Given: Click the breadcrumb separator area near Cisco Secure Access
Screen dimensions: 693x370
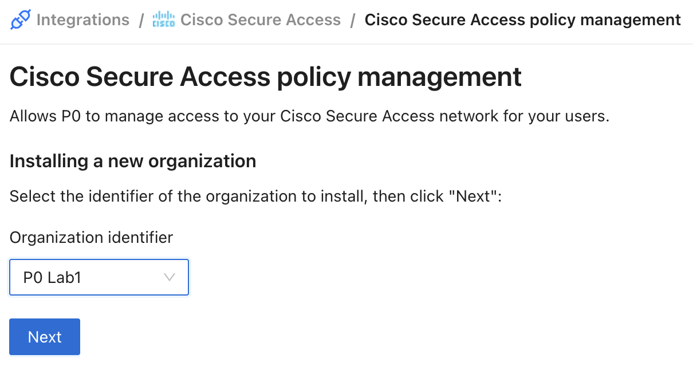Looking at the screenshot, I should pos(352,19).
